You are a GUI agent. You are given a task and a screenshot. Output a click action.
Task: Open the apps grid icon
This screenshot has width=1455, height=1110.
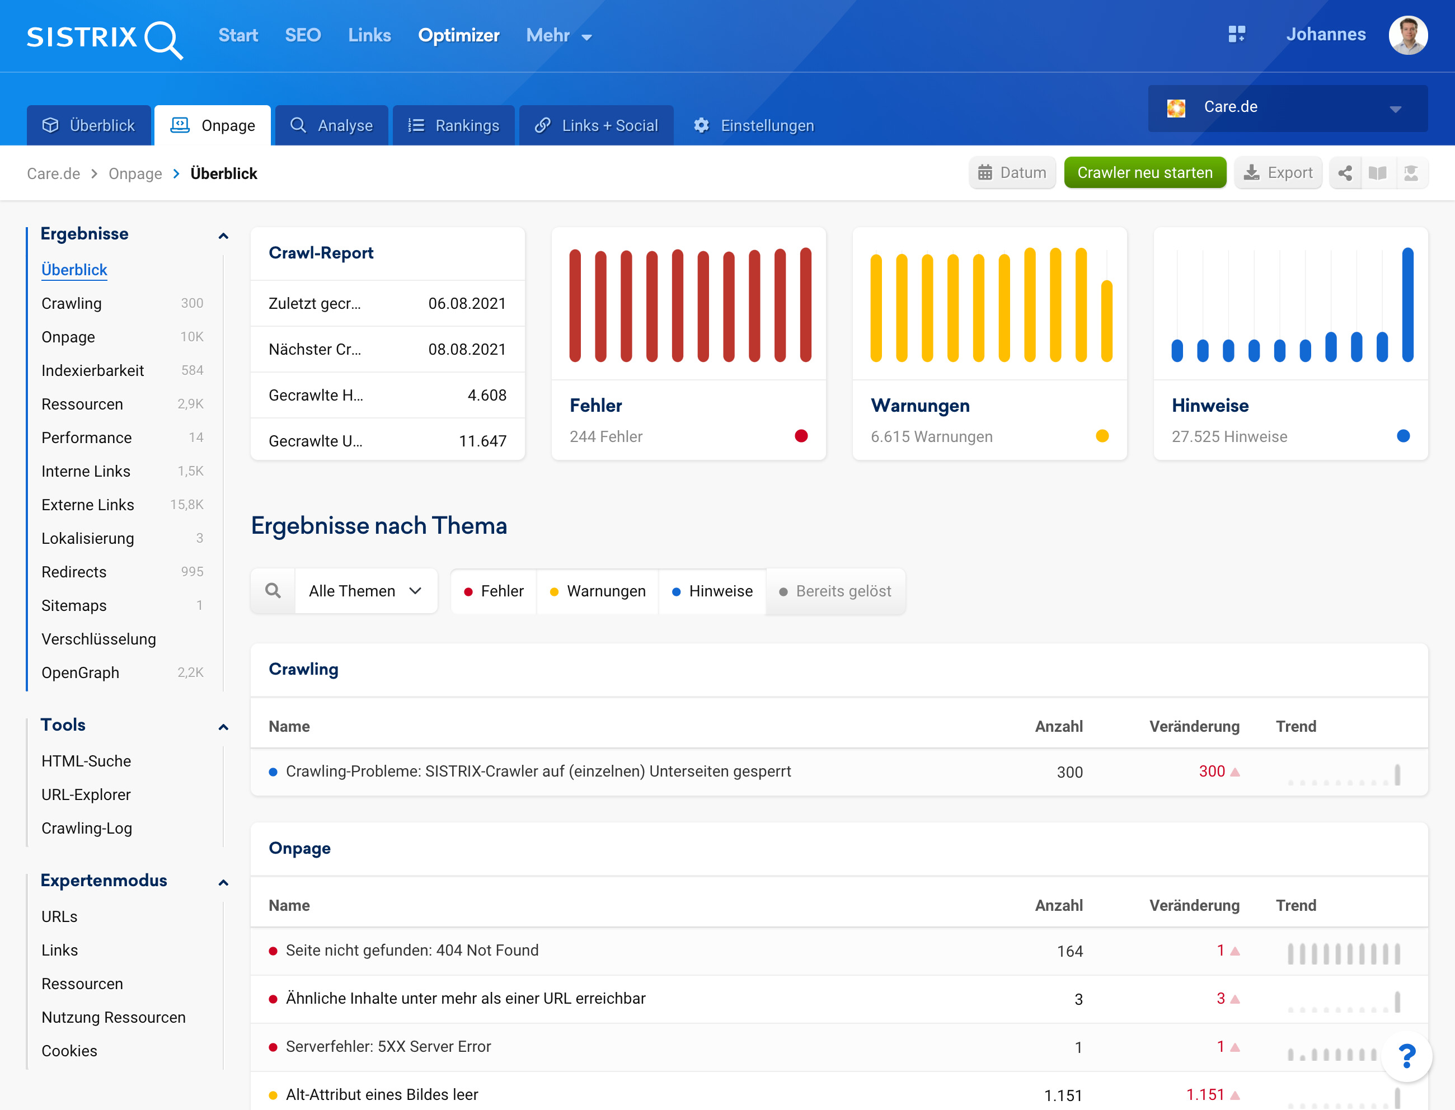[1236, 34]
